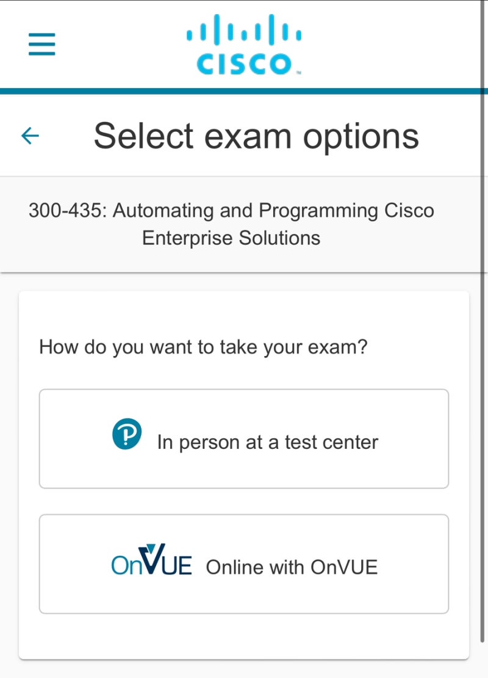This screenshot has height=678, width=488.
Task: Click the OnVUE logo graphic
Action: pyautogui.click(x=151, y=561)
